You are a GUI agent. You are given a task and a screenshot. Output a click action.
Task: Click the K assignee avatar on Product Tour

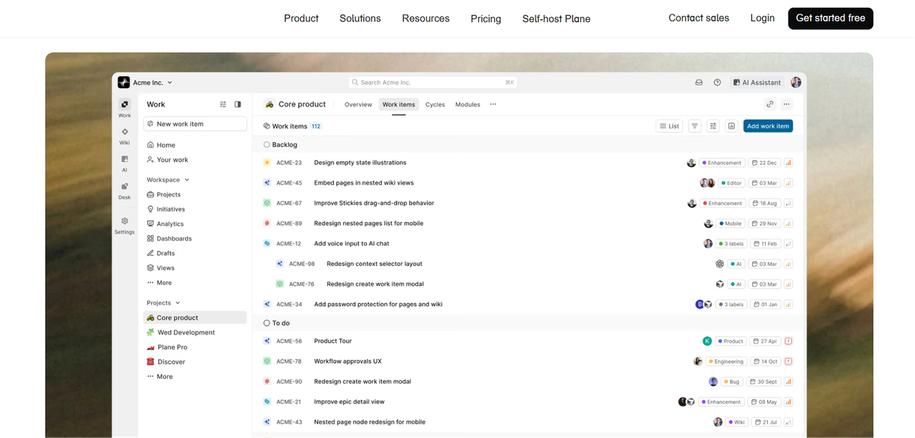(x=707, y=342)
